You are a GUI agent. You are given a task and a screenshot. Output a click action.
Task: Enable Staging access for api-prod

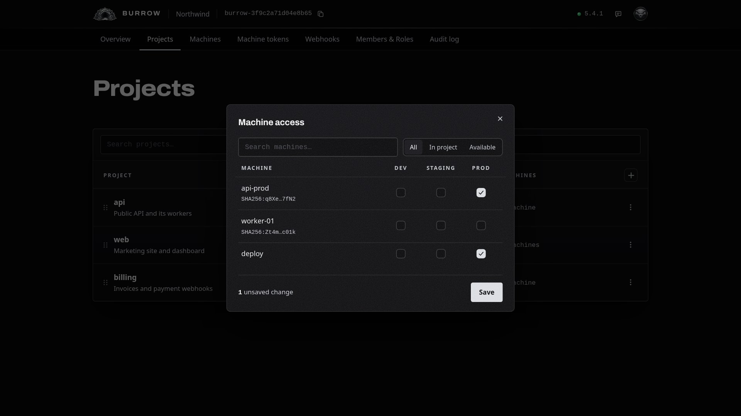[x=441, y=193]
